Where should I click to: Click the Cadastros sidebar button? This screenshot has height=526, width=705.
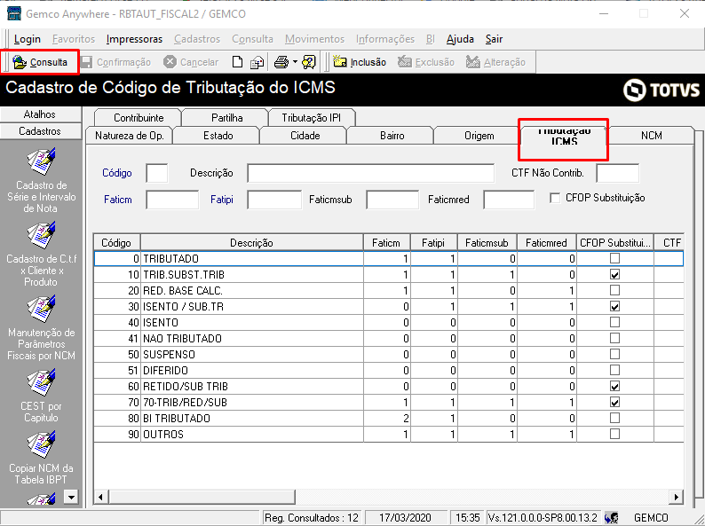41,131
